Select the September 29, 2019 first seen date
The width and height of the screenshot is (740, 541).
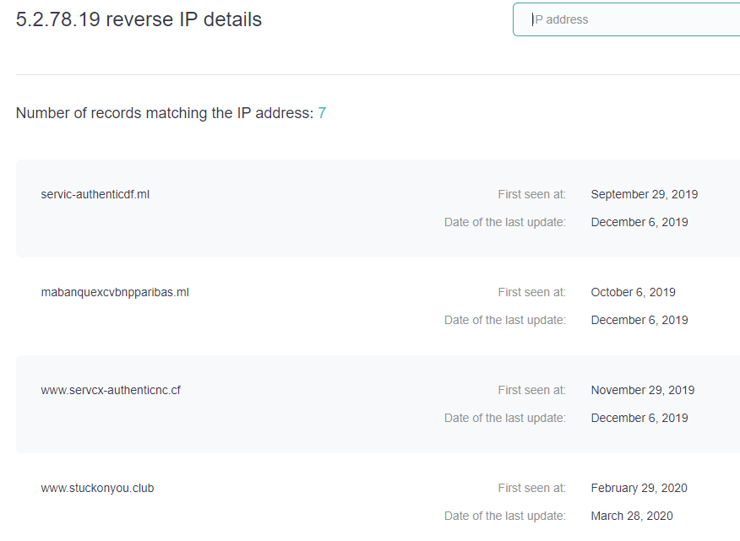[644, 194]
